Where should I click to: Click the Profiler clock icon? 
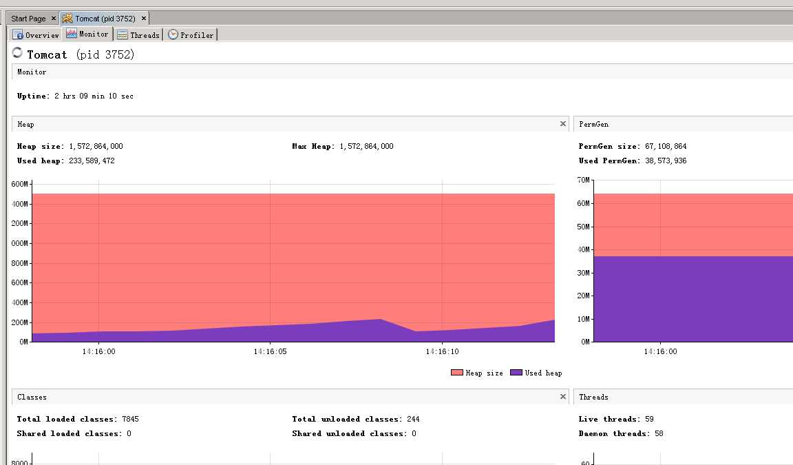click(x=173, y=34)
